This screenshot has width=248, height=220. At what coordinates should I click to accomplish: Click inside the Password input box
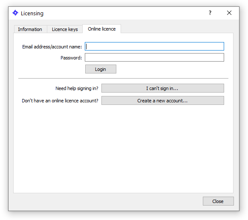pos(154,57)
